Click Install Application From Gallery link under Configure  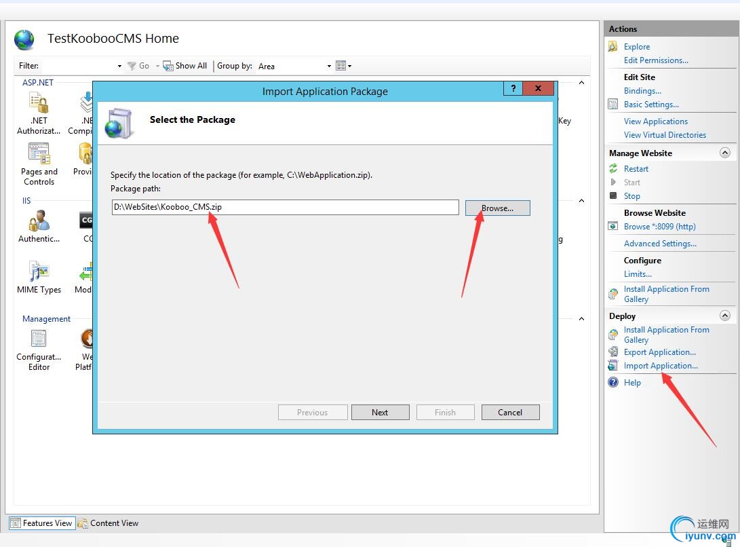coord(666,294)
